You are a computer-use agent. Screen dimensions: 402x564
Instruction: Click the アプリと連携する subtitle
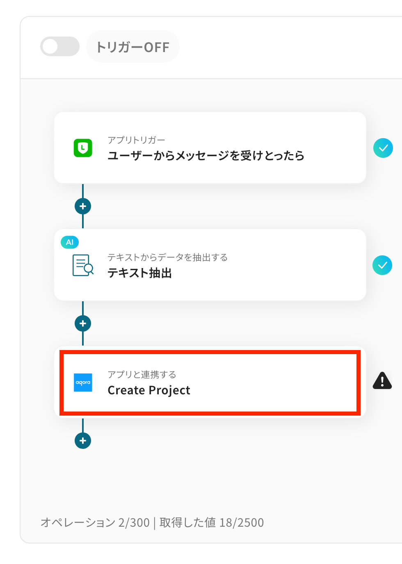(142, 375)
